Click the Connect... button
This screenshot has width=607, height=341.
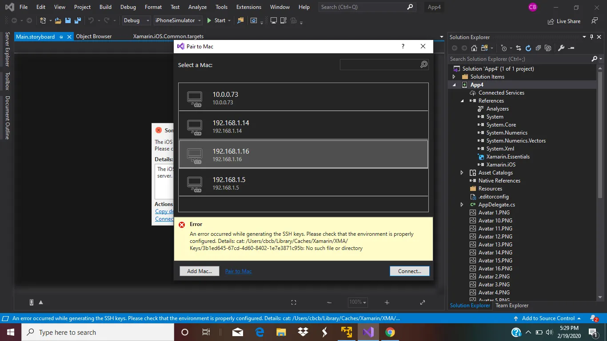410,271
